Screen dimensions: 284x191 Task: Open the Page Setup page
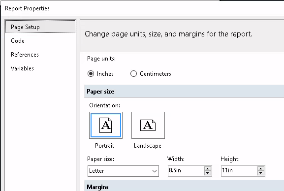[40, 27]
